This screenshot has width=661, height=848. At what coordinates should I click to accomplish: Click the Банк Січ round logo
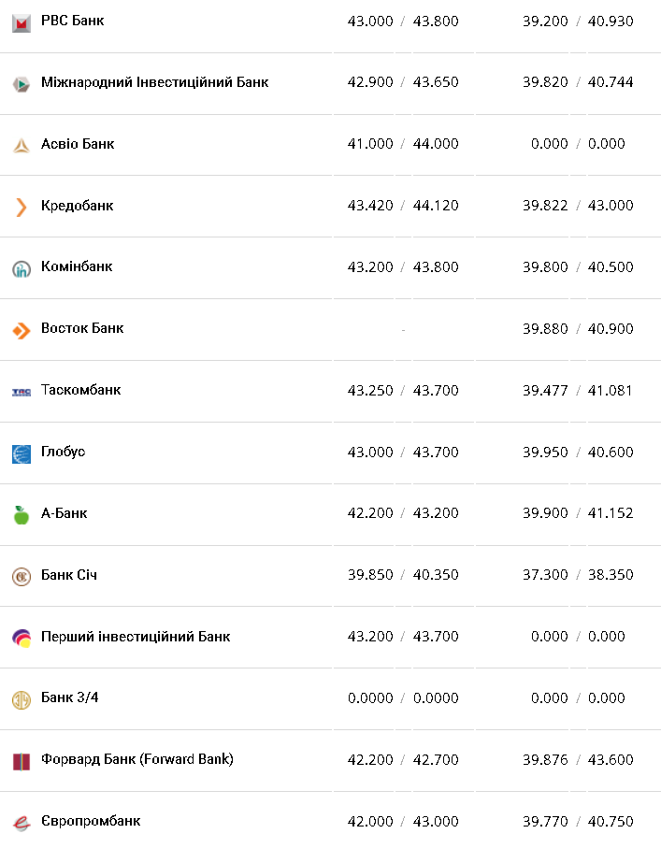pos(22,577)
